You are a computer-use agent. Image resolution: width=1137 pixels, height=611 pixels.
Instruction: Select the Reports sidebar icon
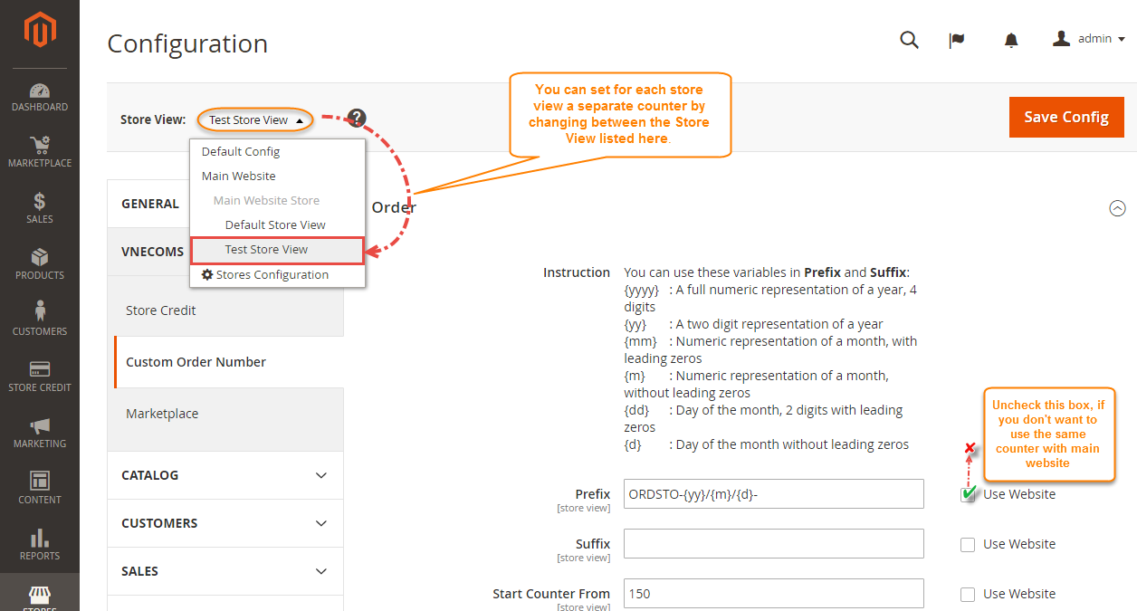click(x=40, y=545)
